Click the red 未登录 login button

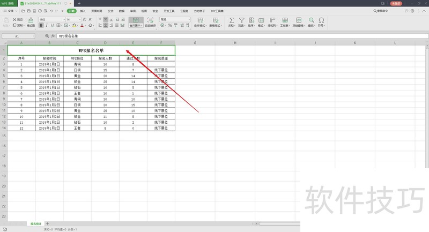pyautogui.click(x=396, y=3)
